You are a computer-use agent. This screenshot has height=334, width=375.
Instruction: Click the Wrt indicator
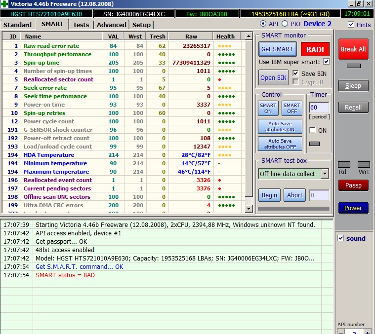(x=364, y=165)
